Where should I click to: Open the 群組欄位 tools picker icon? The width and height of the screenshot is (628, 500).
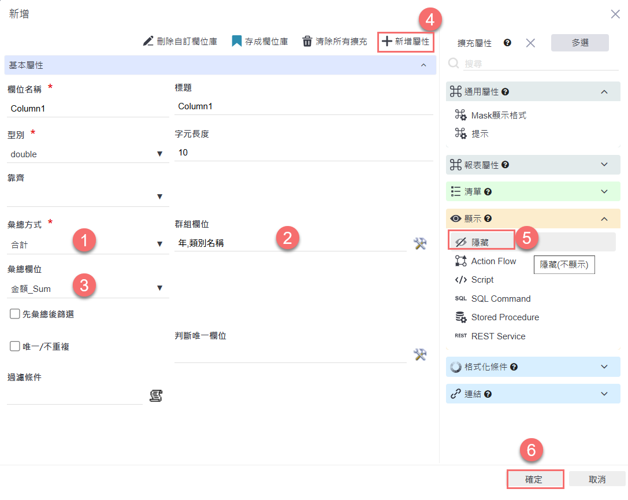tap(420, 244)
